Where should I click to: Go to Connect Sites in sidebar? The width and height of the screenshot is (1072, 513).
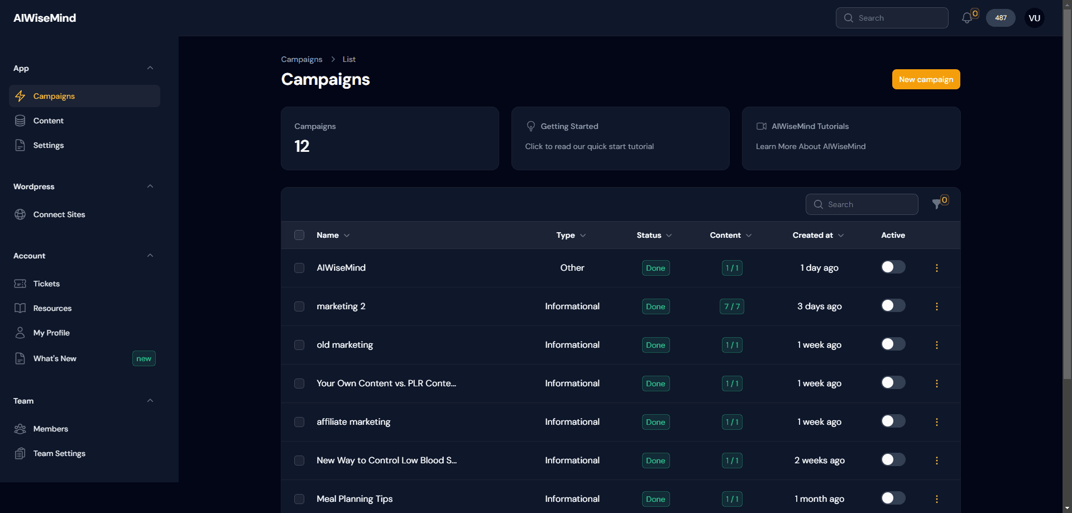pos(84,214)
